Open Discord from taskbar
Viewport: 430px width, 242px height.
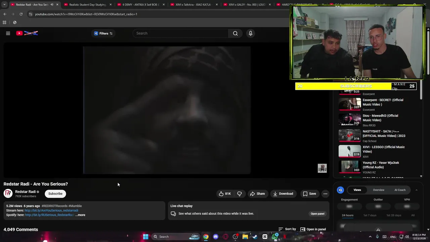coord(216,237)
